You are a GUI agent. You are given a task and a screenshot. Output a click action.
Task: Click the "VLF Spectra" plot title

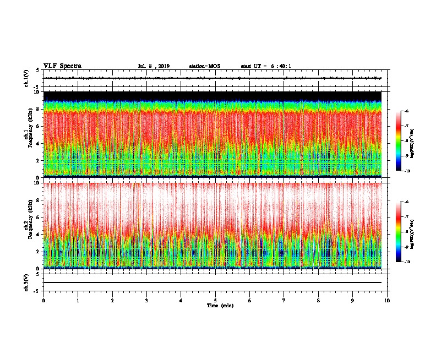coord(62,66)
